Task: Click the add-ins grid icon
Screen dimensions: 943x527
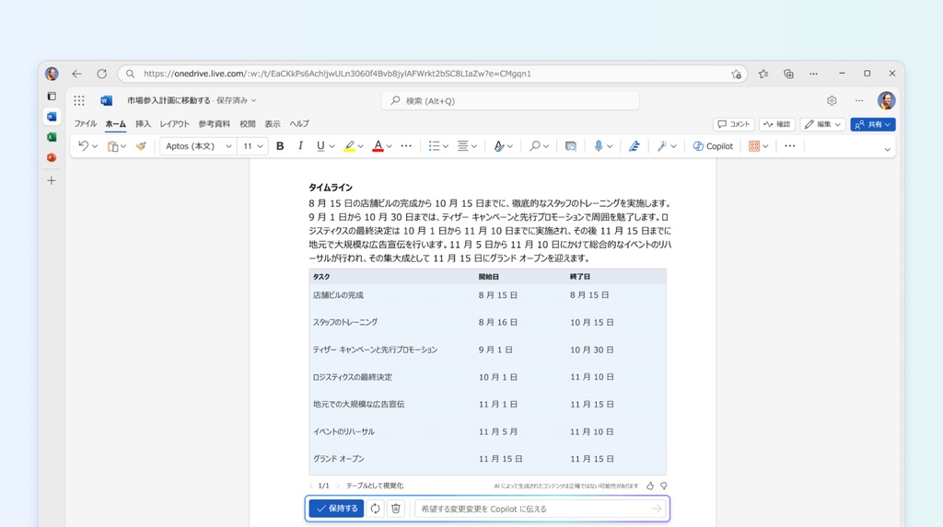Action: pos(753,146)
